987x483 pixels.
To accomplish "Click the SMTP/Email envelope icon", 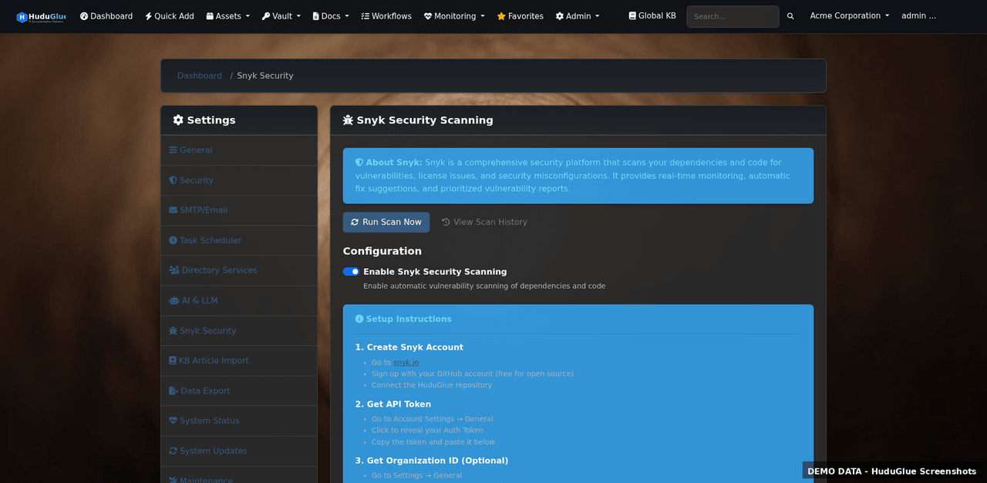I will pyautogui.click(x=173, y=210).
